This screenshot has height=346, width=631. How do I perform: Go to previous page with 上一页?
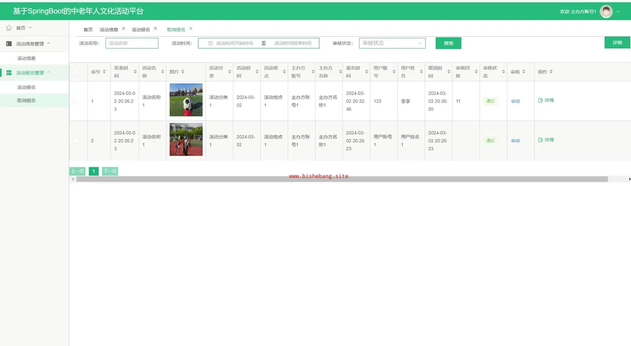tap(78, 171)
